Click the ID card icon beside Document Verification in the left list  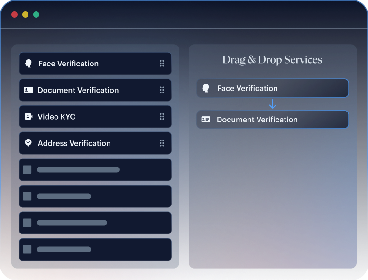pyautogui.click(x=28, y=90)
